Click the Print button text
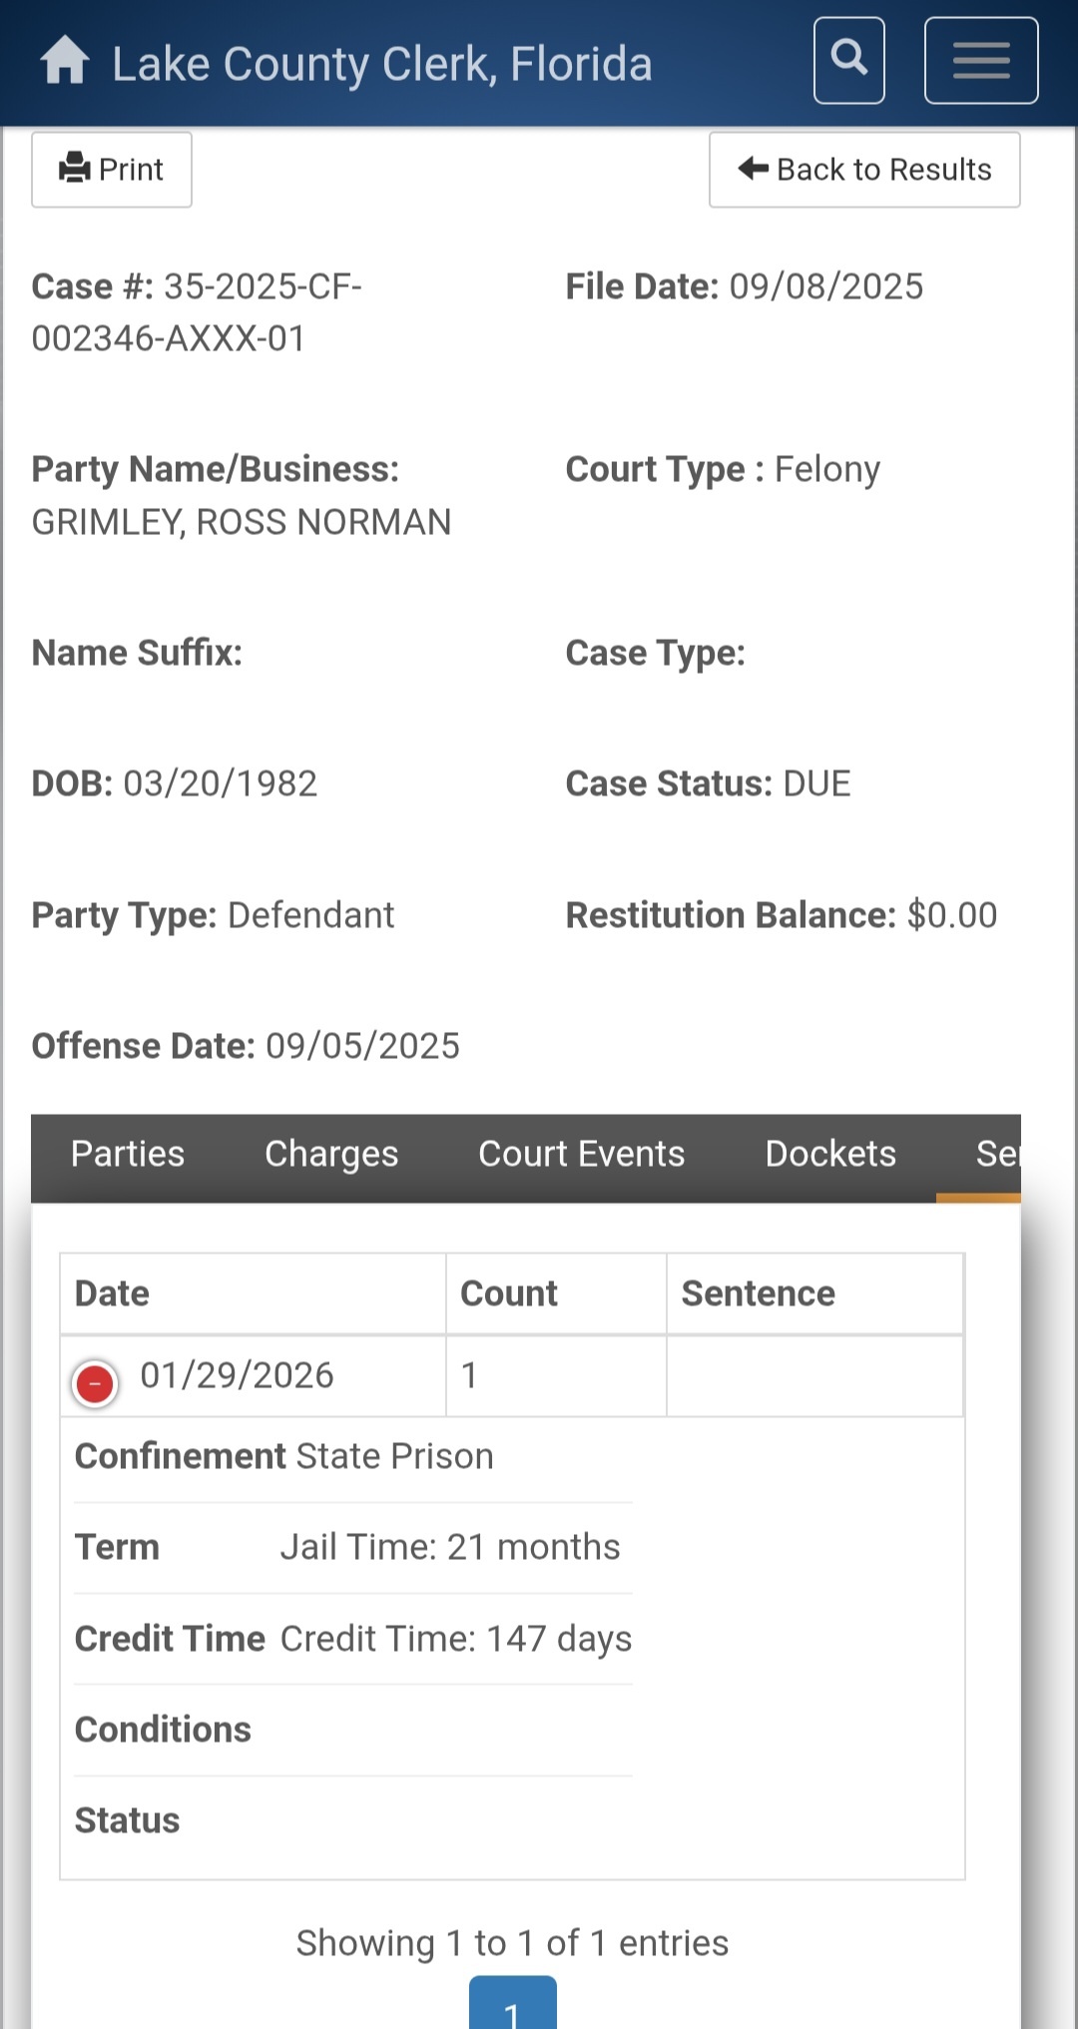Image resolution: width=1078 pixels, height=2029 pixels. [131, 170]
